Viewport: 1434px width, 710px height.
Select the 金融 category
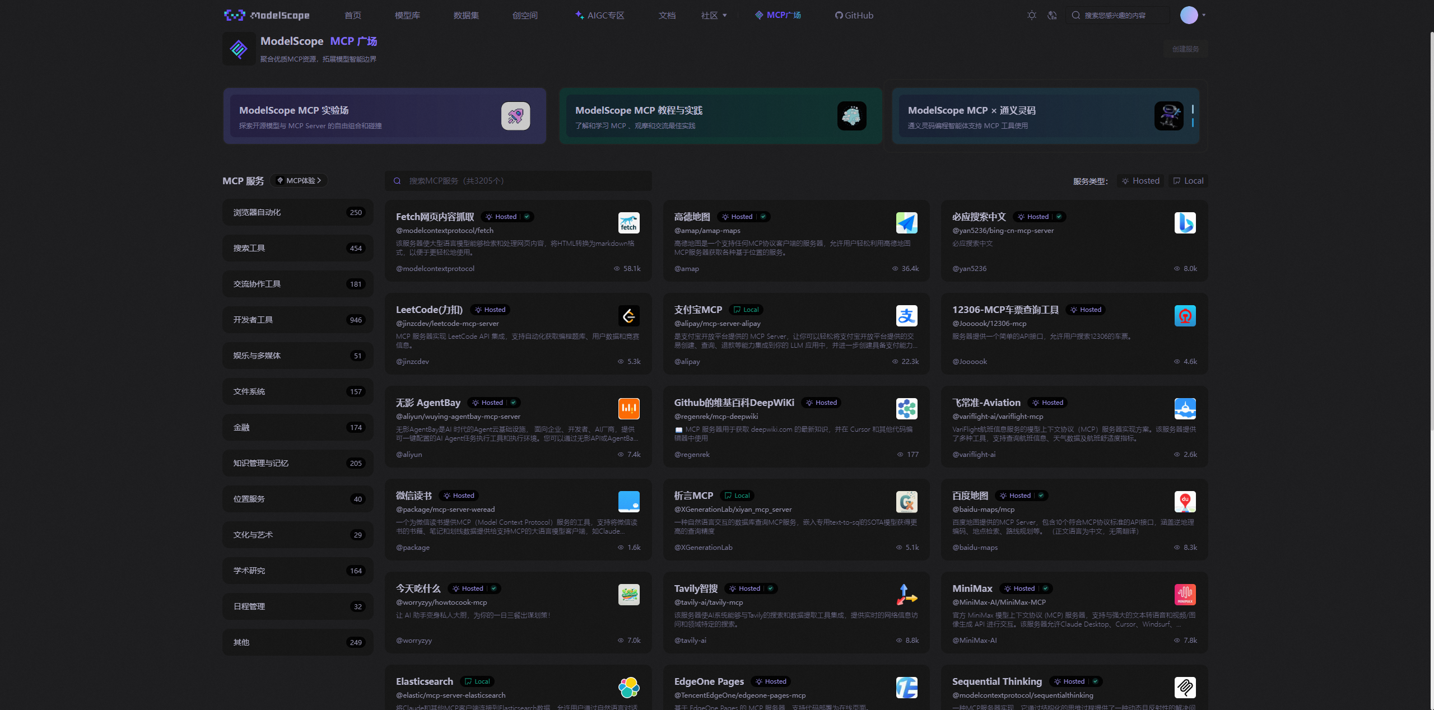pos(298,427)
